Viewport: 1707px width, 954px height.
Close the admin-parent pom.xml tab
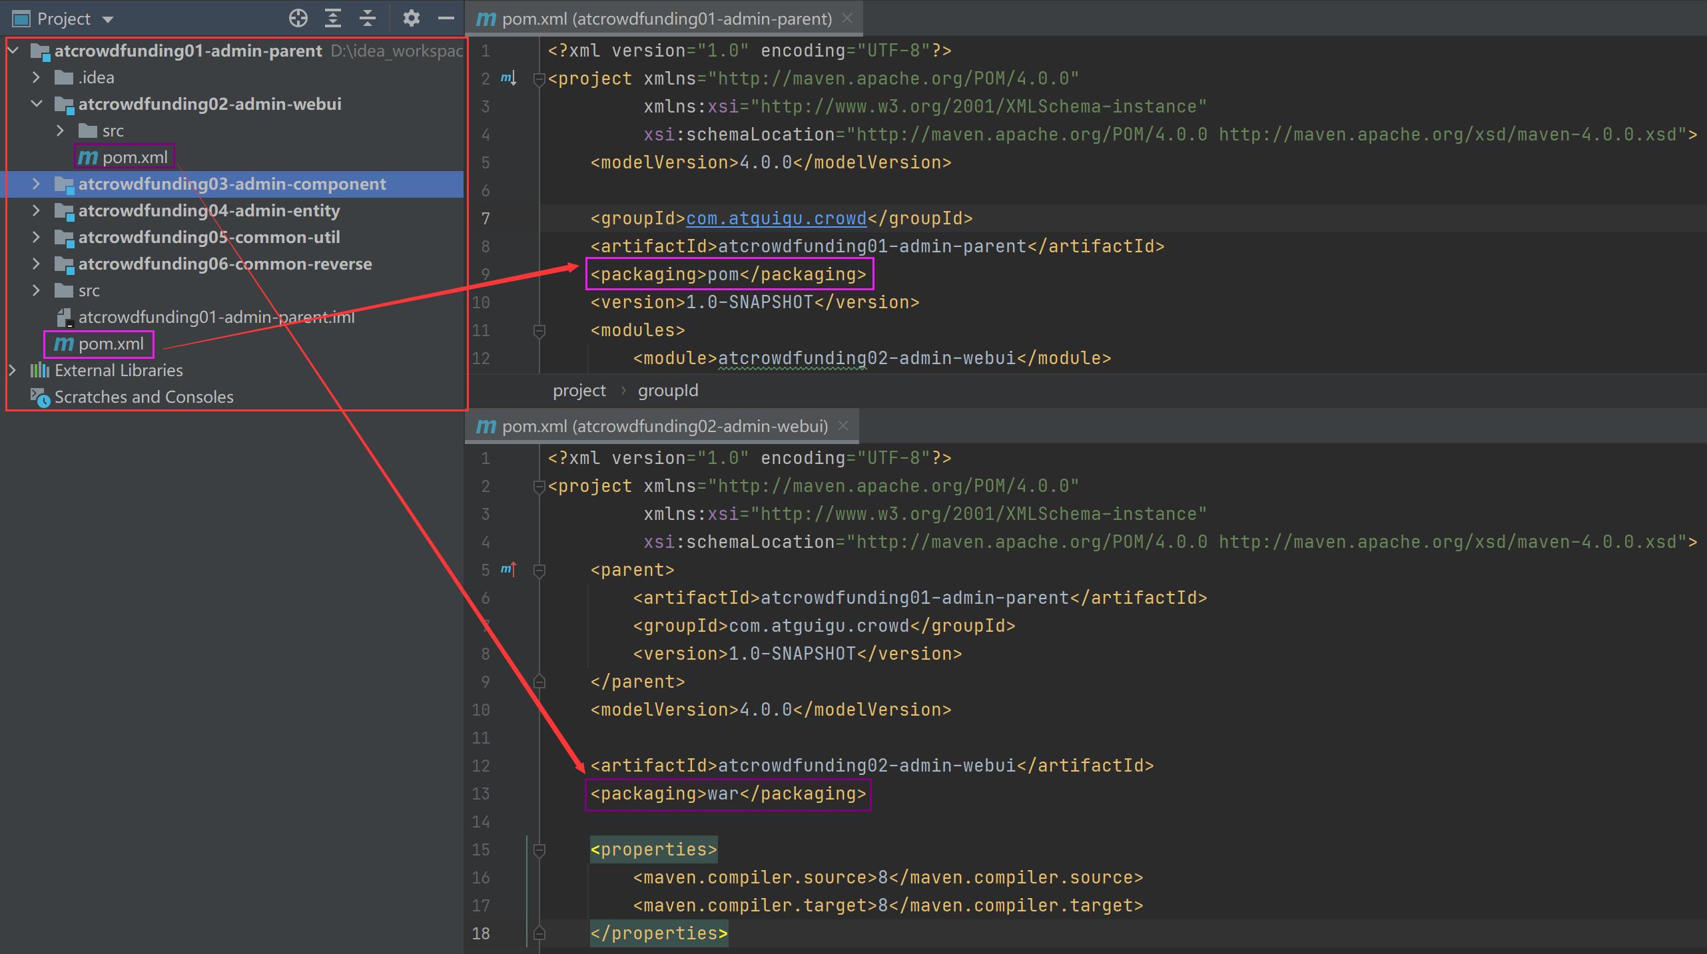click(847, 19)
